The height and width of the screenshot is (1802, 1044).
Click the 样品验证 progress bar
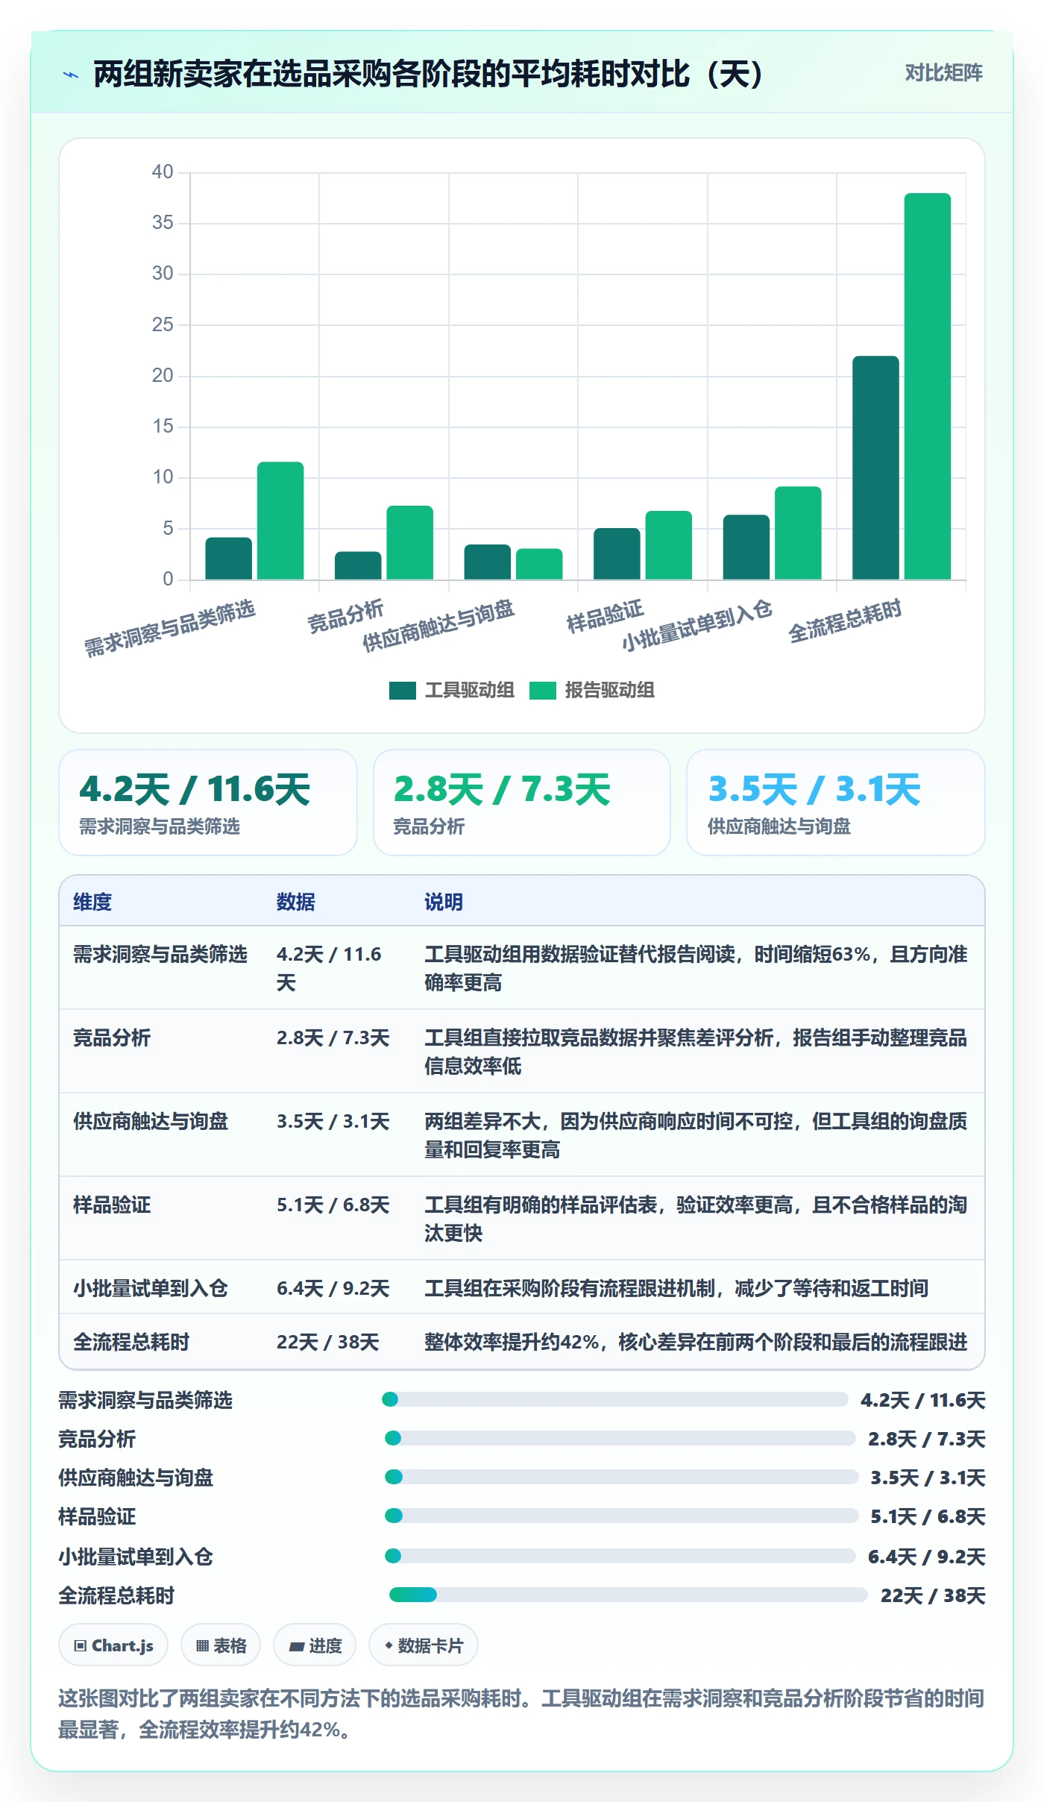tap(621, 1516)
